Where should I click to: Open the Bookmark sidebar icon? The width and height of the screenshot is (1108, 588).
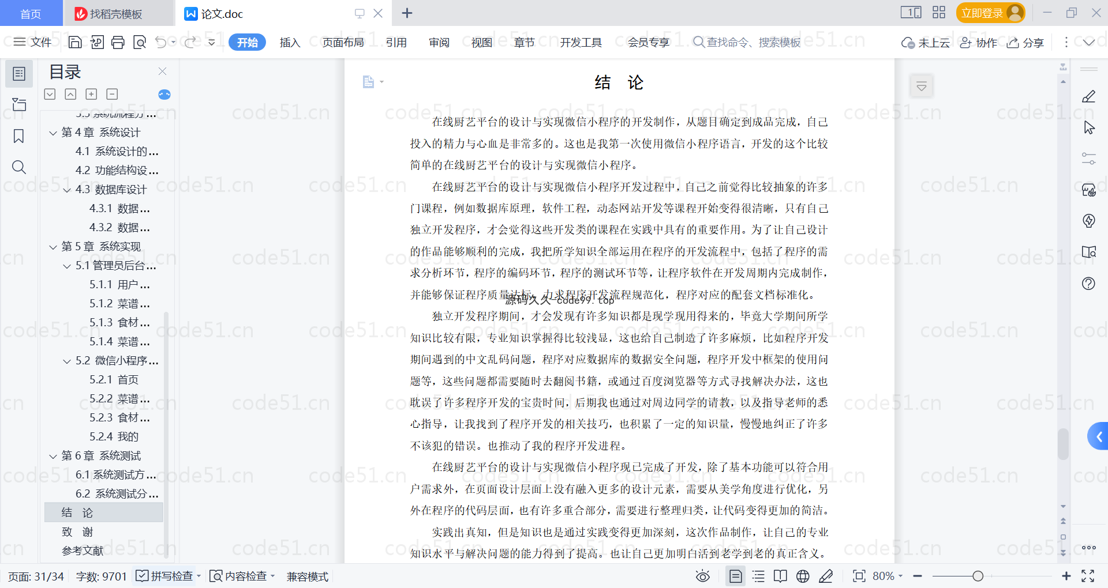coord(19,136)
